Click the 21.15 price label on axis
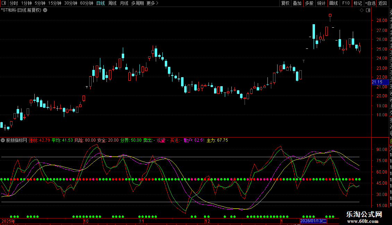 click(x=377, y=82)
